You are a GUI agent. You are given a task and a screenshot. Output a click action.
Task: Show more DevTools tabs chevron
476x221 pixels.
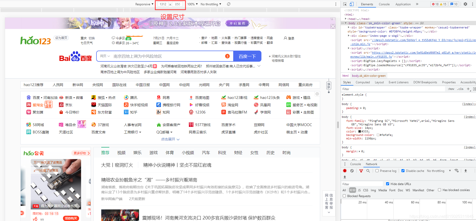417,4
